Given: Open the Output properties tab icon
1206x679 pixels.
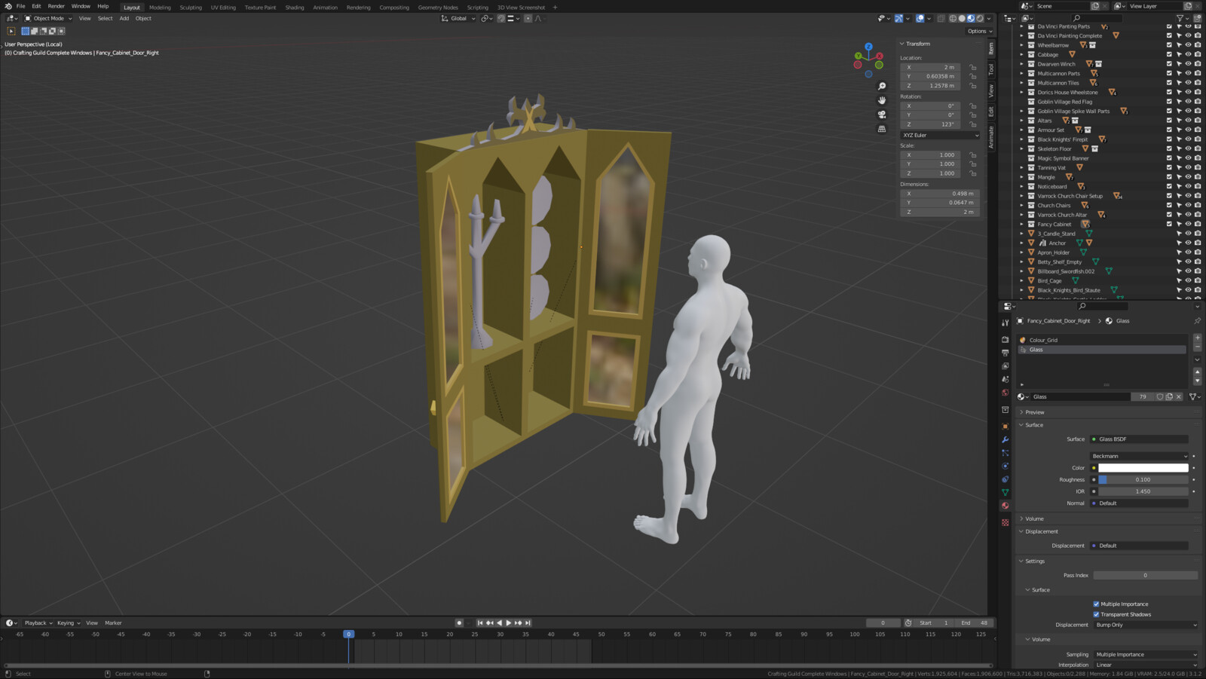Looking at the screenshot, I should pyautogui.click(x=1005, y=353).
